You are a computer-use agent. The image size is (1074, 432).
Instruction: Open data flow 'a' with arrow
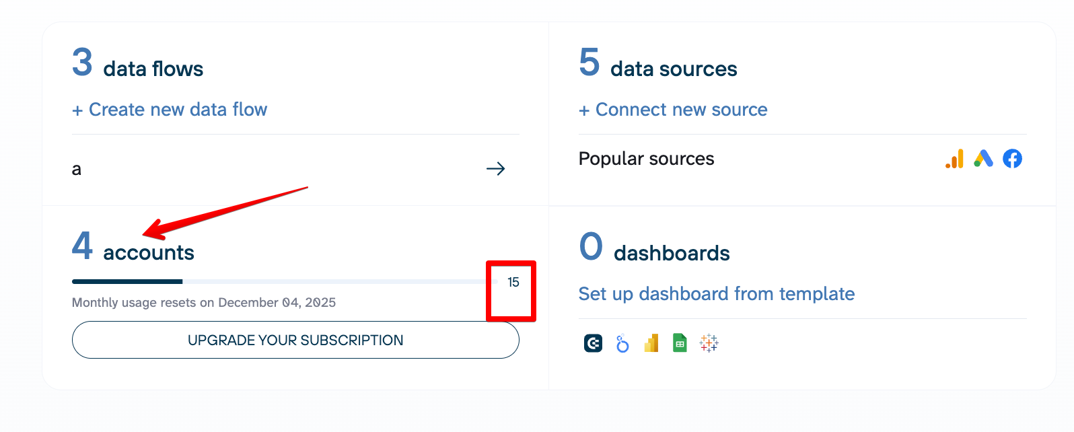(x=495, y=169)
